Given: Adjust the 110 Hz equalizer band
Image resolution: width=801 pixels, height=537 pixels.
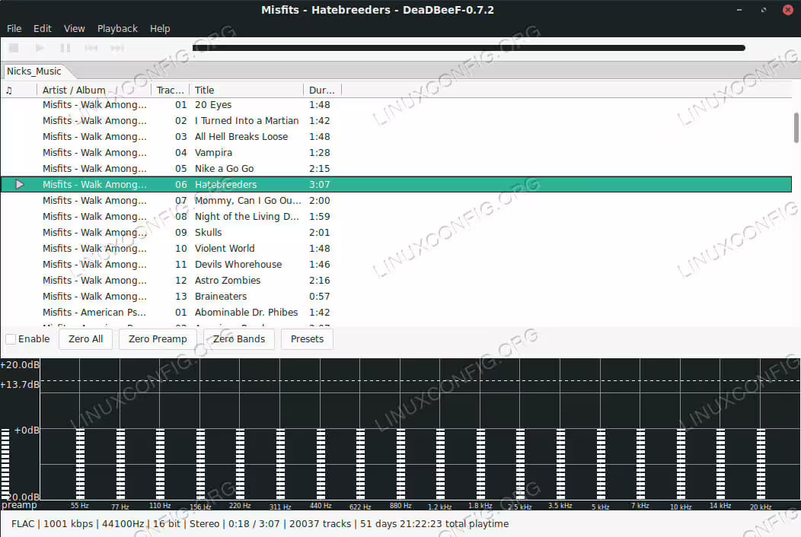Looking at the screenshot, I should pyautogui.click(x=160, y=463).
